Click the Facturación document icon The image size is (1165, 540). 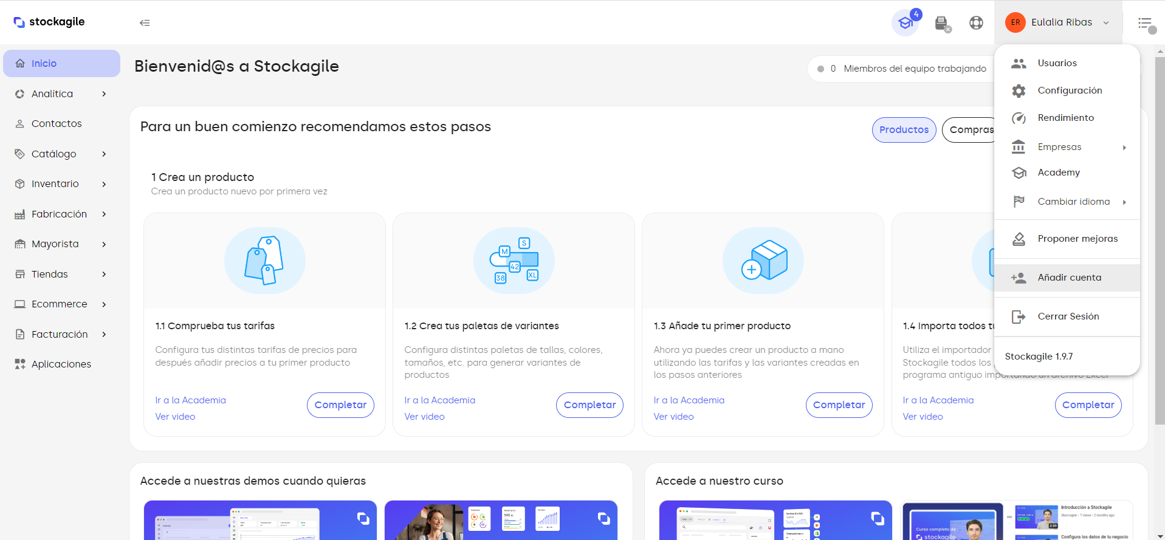[x=20, y=334]
